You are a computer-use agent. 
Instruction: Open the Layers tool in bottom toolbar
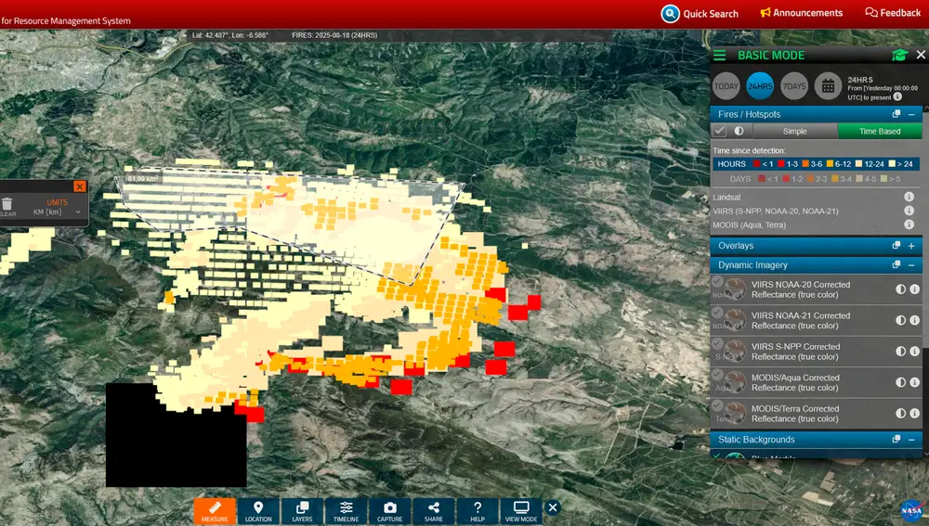302,511
